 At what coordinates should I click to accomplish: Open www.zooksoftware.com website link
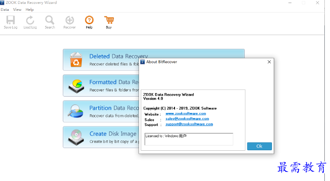coord(186,113)
